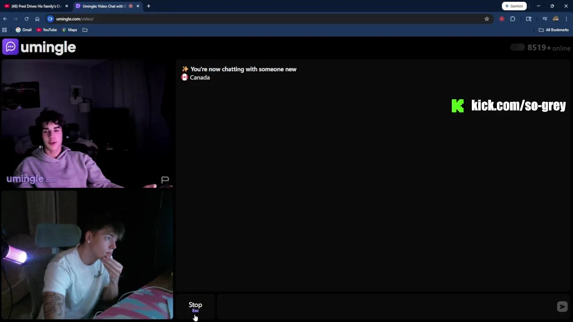573x322 pixels.
Task: Click the browser forward arrow
Action: 16,19
